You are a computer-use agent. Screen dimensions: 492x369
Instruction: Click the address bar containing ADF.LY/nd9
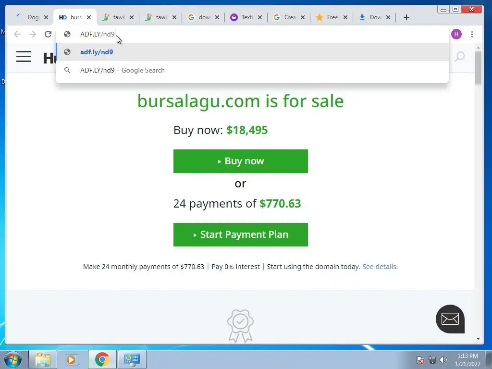(x=252, y=34)
